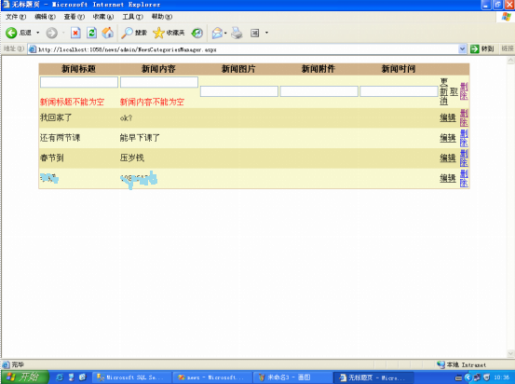Expand the address bar dropdown arrow
Viewport: 515px width, 384px height.
tap(462, 49)
